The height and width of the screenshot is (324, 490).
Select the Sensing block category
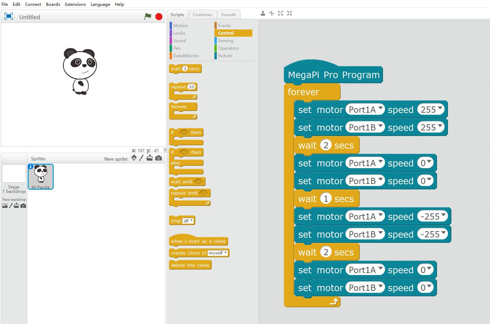pos(226,40)
